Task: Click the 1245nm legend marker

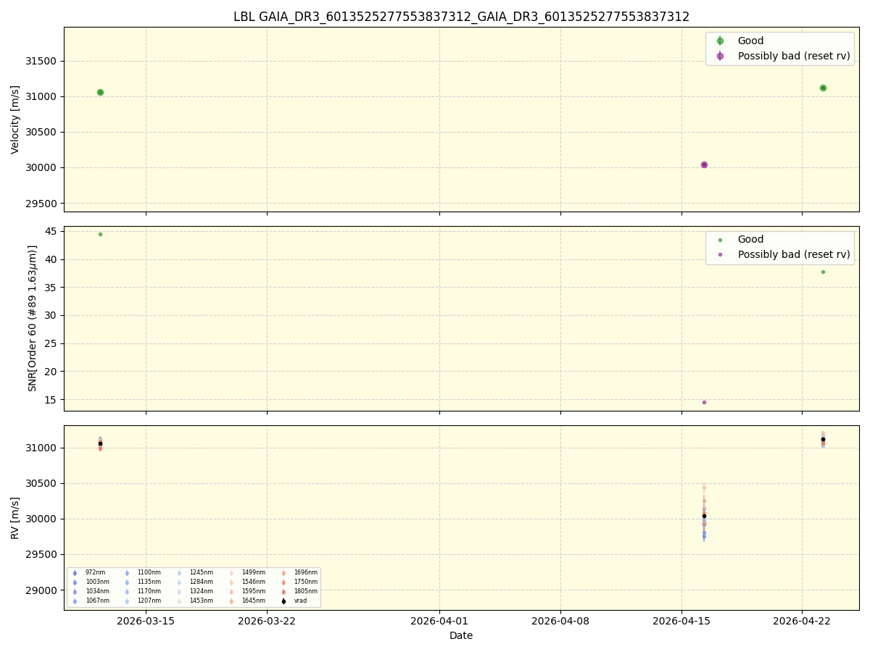Action: point(179,573)
